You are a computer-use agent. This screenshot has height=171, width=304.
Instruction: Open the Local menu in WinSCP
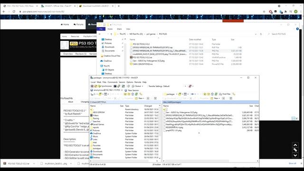[x=93, y=82]
